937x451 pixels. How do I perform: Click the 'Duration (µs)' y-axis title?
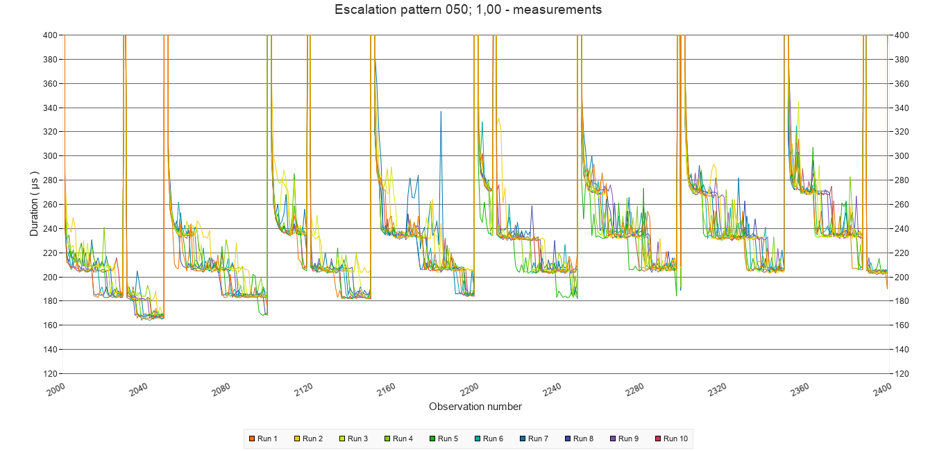click(35, 204)
